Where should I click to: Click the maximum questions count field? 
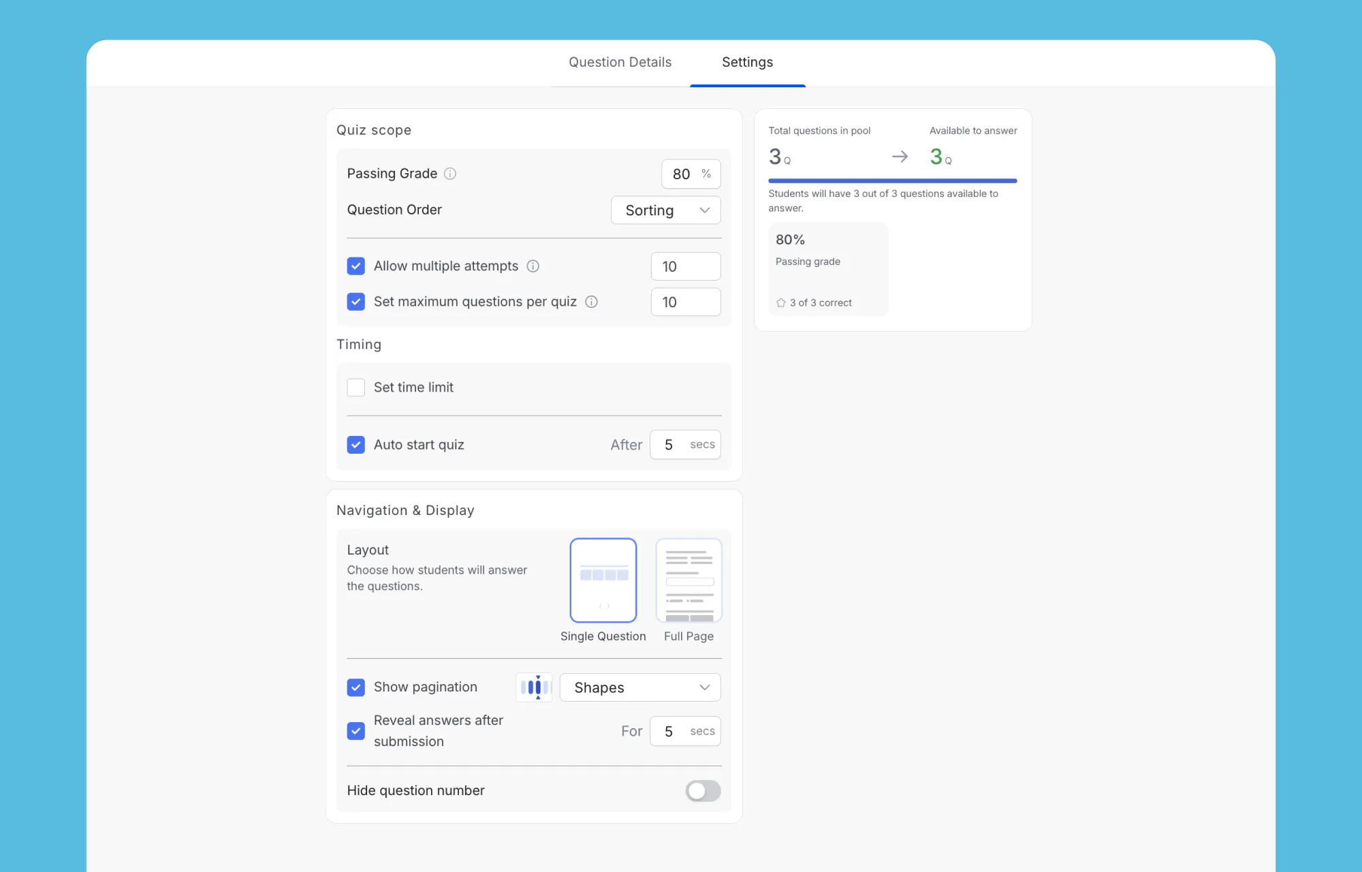tap(685, 302)
